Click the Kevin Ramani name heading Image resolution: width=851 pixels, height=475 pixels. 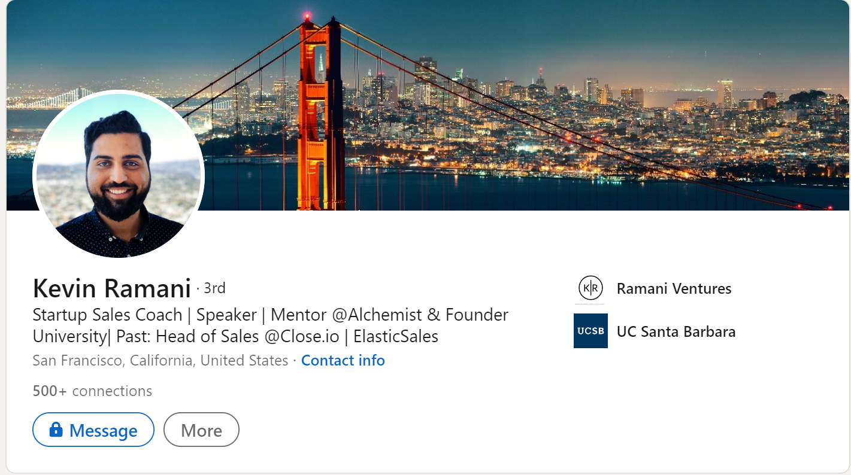coord(112,288)
